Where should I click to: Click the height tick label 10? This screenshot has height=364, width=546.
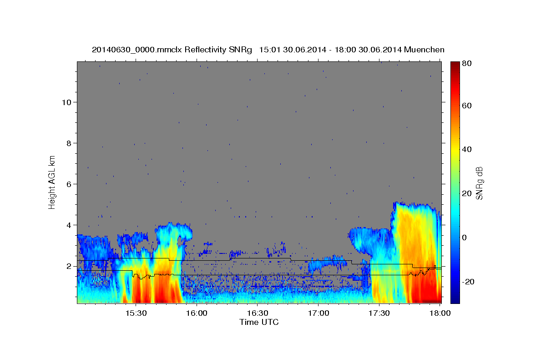click(x=66, y=102)
